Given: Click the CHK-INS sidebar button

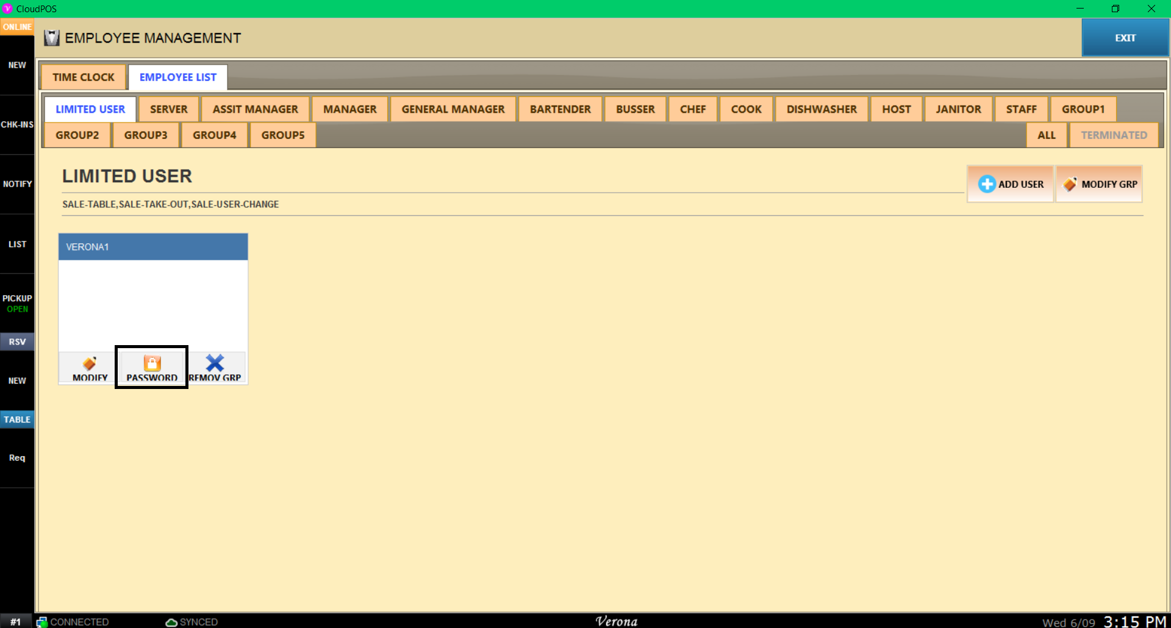Looking at the screenshot, I should pos(17,124).
